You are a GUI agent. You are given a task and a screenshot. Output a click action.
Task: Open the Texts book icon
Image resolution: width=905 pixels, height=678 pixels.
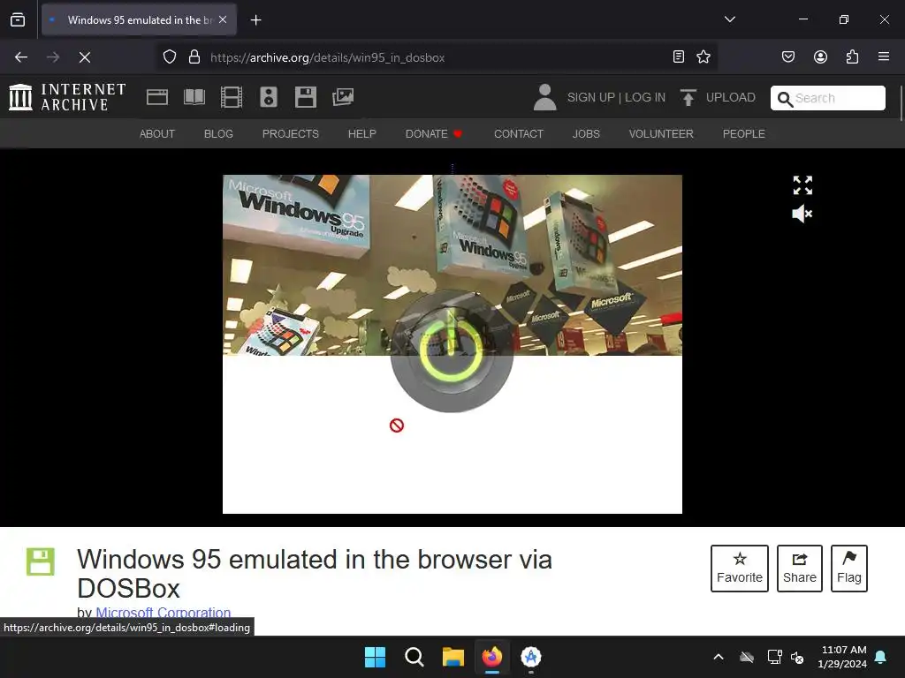point(194,97)
